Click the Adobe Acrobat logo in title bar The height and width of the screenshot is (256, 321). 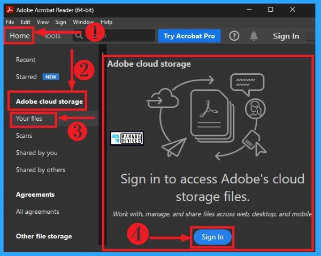click(x=10, y=10)
